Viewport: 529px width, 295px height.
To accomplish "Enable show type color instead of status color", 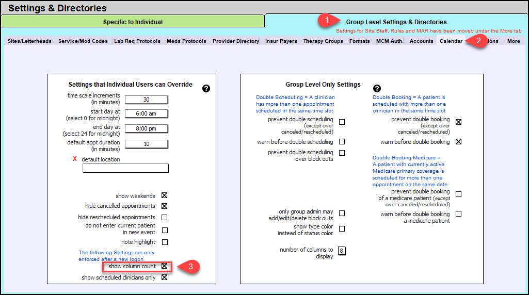I will pos(342,229).
